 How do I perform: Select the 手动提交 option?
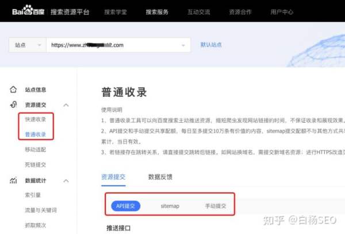pos(216,206)
